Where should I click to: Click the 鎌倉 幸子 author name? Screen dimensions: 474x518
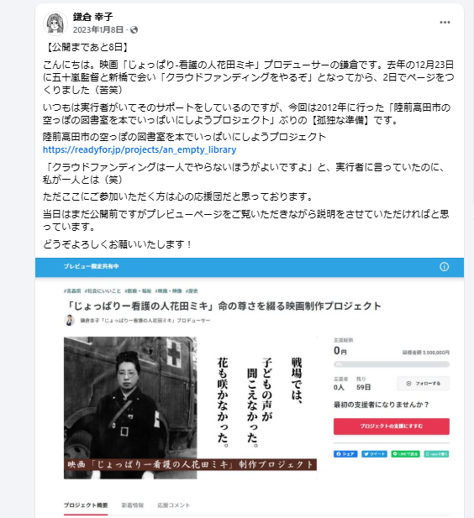click(x=92, y=17)
